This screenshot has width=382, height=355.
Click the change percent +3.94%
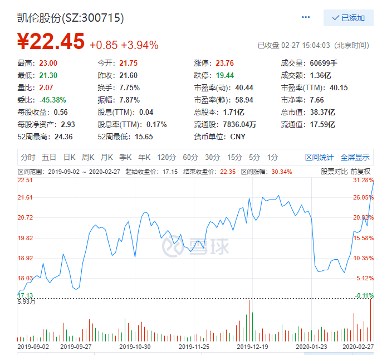pyautogui.click(x=140, y=45)
